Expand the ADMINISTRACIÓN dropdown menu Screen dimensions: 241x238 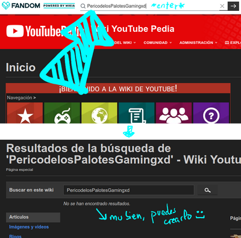pyautogui.click(x=198, y=43)
